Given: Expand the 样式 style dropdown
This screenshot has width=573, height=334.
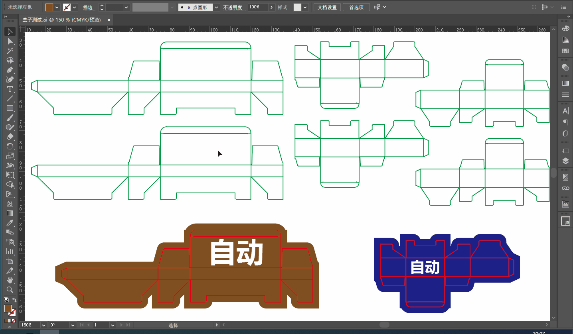Looking at the screenshot, I should click(305, 7).
